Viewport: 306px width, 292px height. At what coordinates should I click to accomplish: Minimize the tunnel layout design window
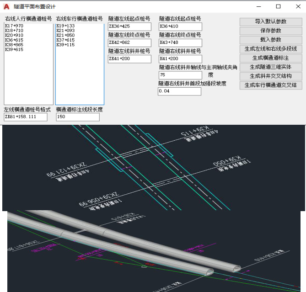[258, 6]
